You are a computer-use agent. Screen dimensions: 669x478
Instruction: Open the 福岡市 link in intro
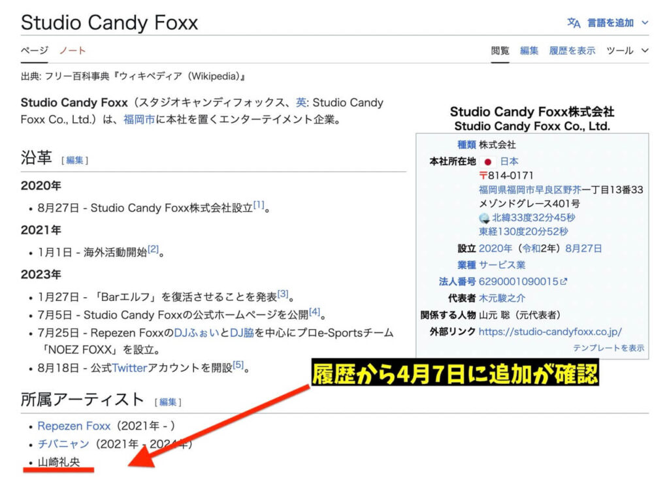(x=139, y=119)
